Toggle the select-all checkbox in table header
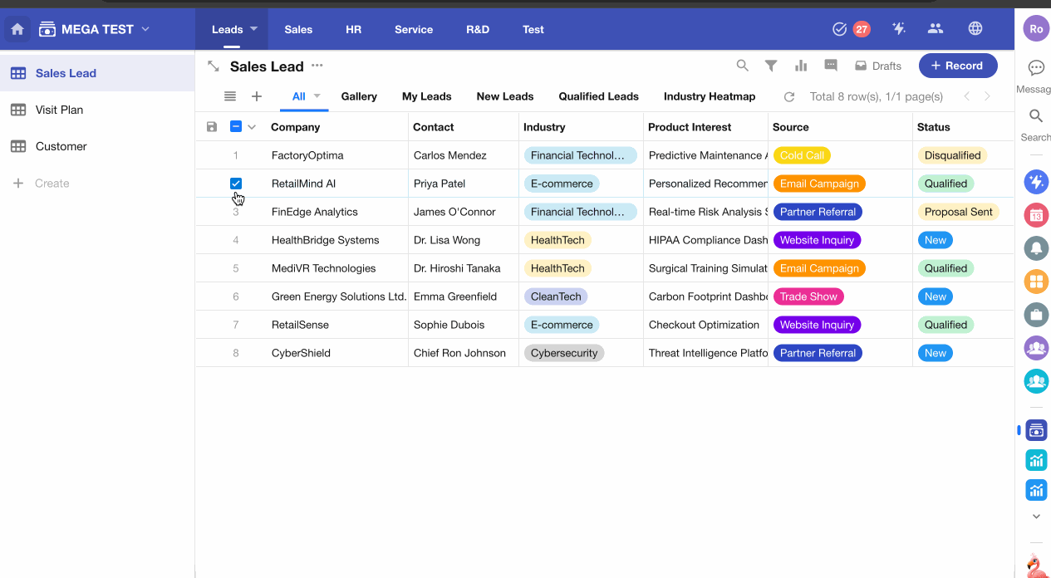Viewport: 1051px width, 578px height. [x=236, y=127]
